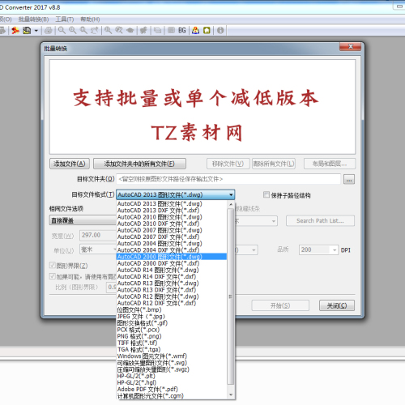Image resolution: width=405 pixels, height=405 pixels.
Task: Click the yellow save-as toolbar icon
Action: click(x=27, y=30)
